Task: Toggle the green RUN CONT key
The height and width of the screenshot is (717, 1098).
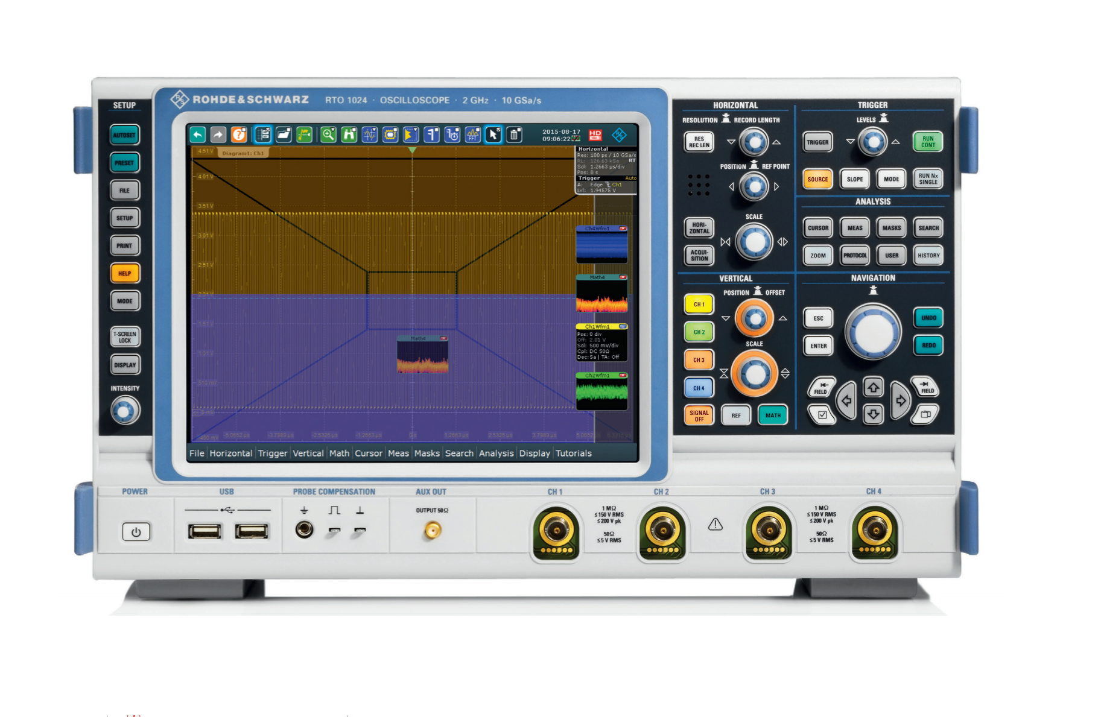Action: (x=928, y=142)
